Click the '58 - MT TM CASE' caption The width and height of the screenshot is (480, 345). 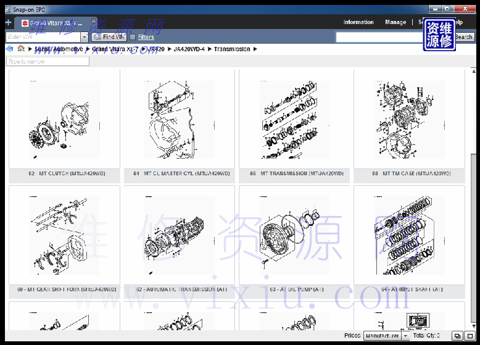412,173
